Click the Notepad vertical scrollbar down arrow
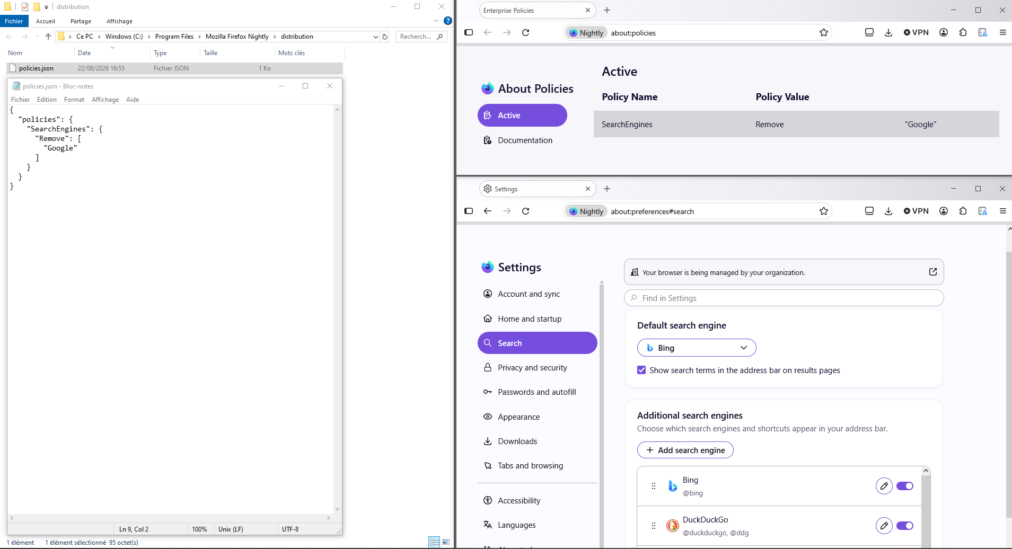1012x549 pixels. [337, 509]
